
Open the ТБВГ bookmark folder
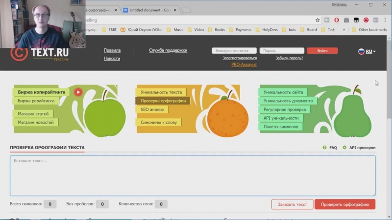point(109,30)
